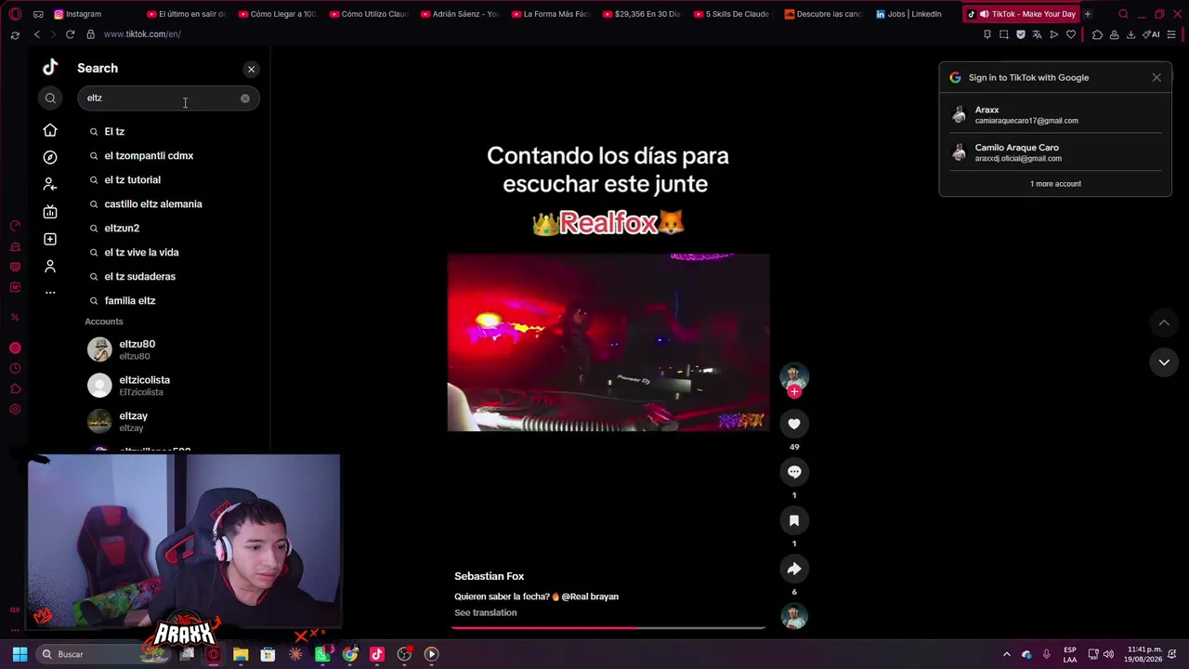Like the video with the heart icon
The width and height of the screenshot is (1189, 669).
pos(794,424)
